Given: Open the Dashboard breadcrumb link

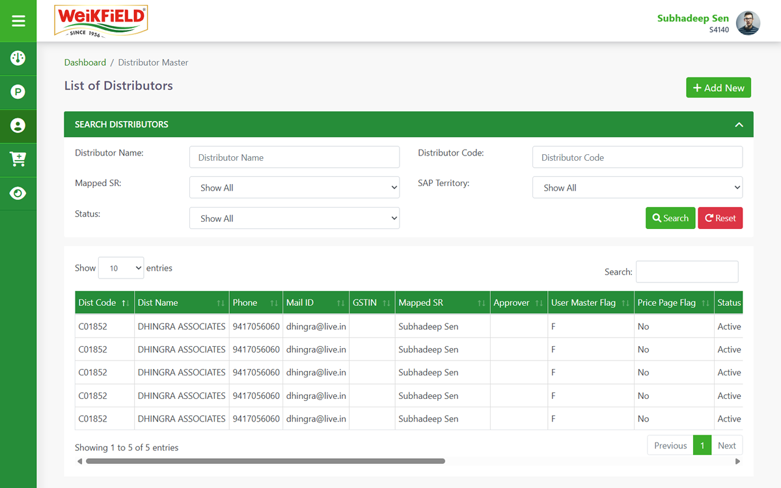Looking at the screenshot, I should point(85,62).
